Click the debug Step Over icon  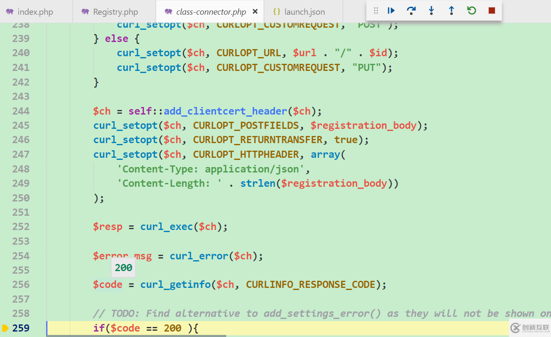[411, 11]
